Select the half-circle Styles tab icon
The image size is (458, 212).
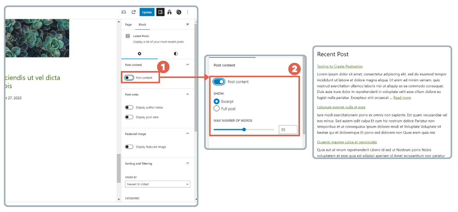pos(176,53)
